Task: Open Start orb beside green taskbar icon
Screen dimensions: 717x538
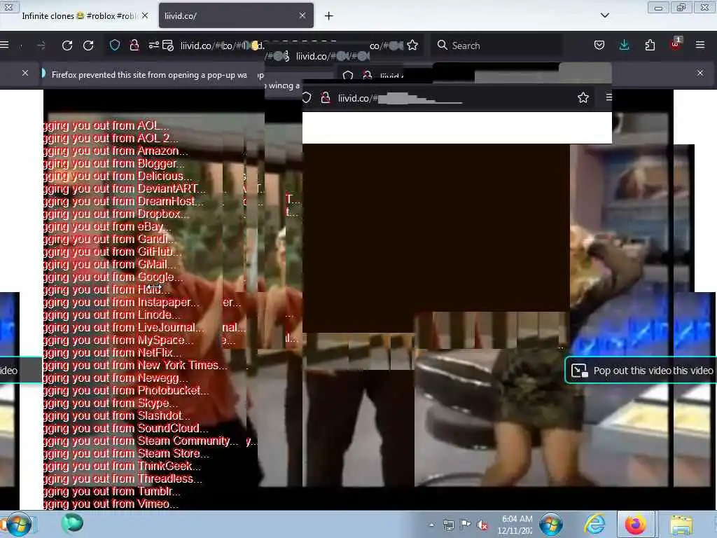Action: click(x=18, y=524)
